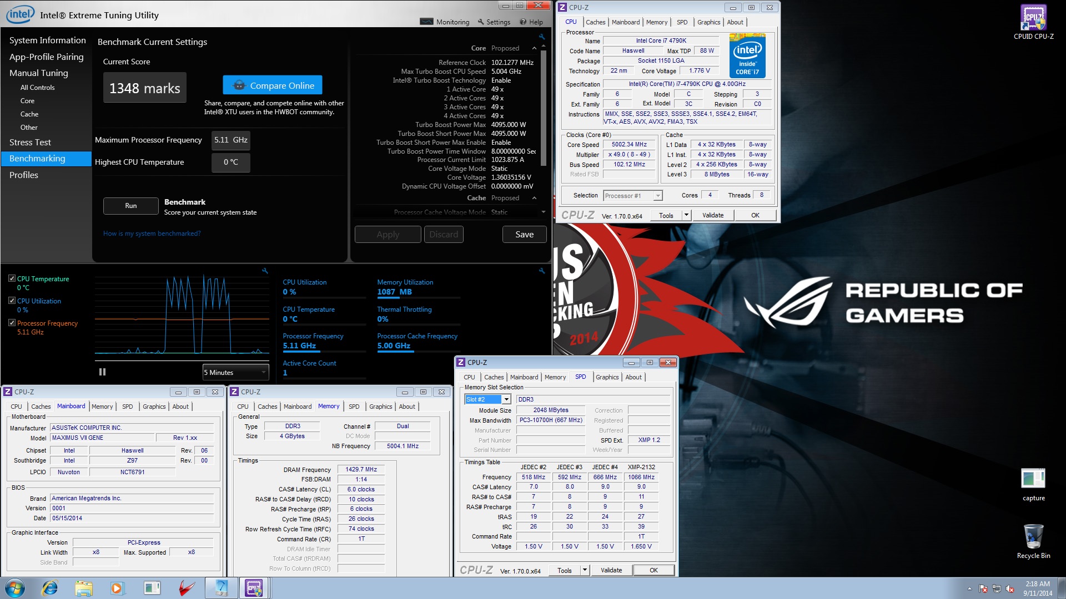Open 'How is my system benchmarked?' link

[152, 233]
